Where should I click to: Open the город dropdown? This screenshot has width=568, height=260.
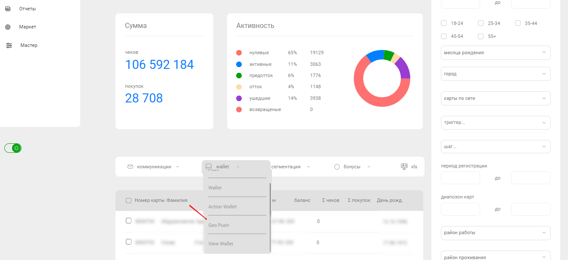496,74
